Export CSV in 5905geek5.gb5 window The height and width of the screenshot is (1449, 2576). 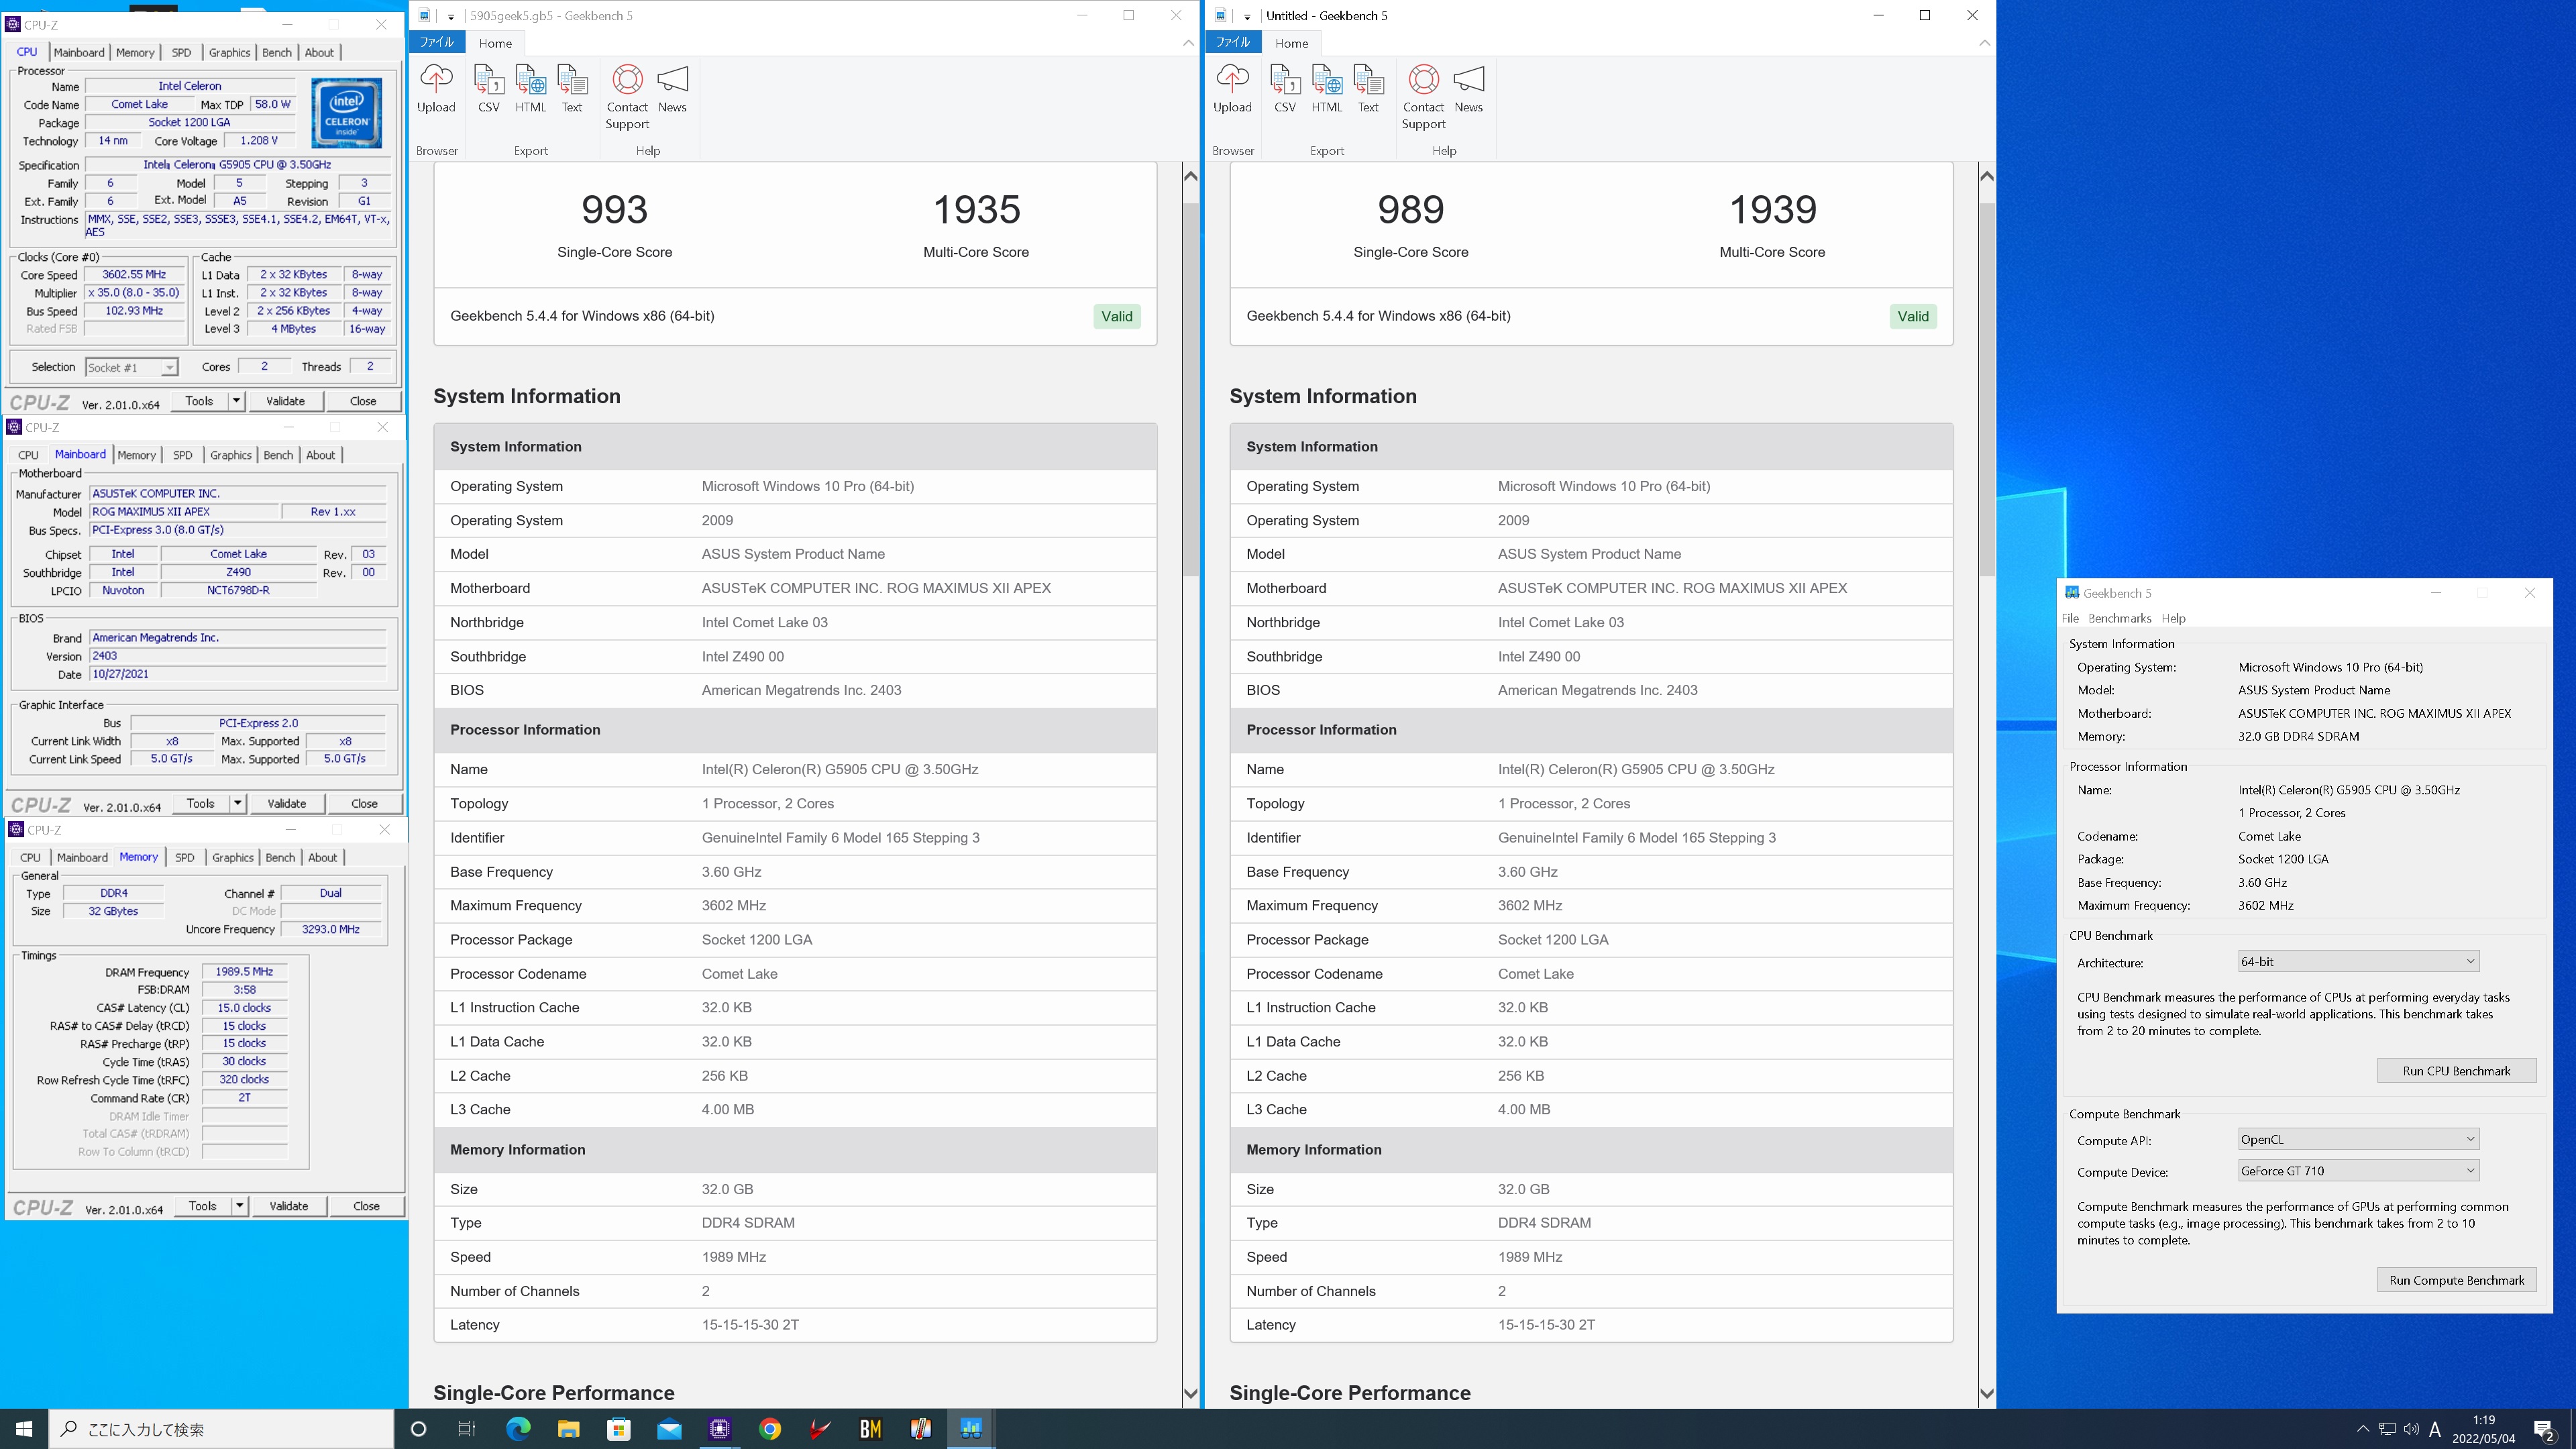point(488,89)
